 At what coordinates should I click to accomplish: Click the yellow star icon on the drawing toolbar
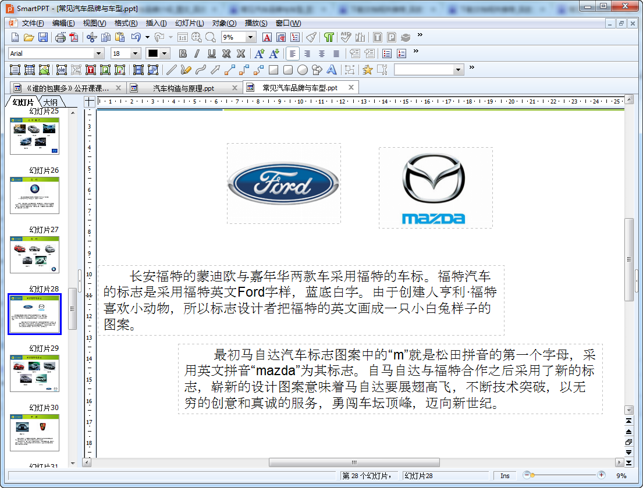367,70
